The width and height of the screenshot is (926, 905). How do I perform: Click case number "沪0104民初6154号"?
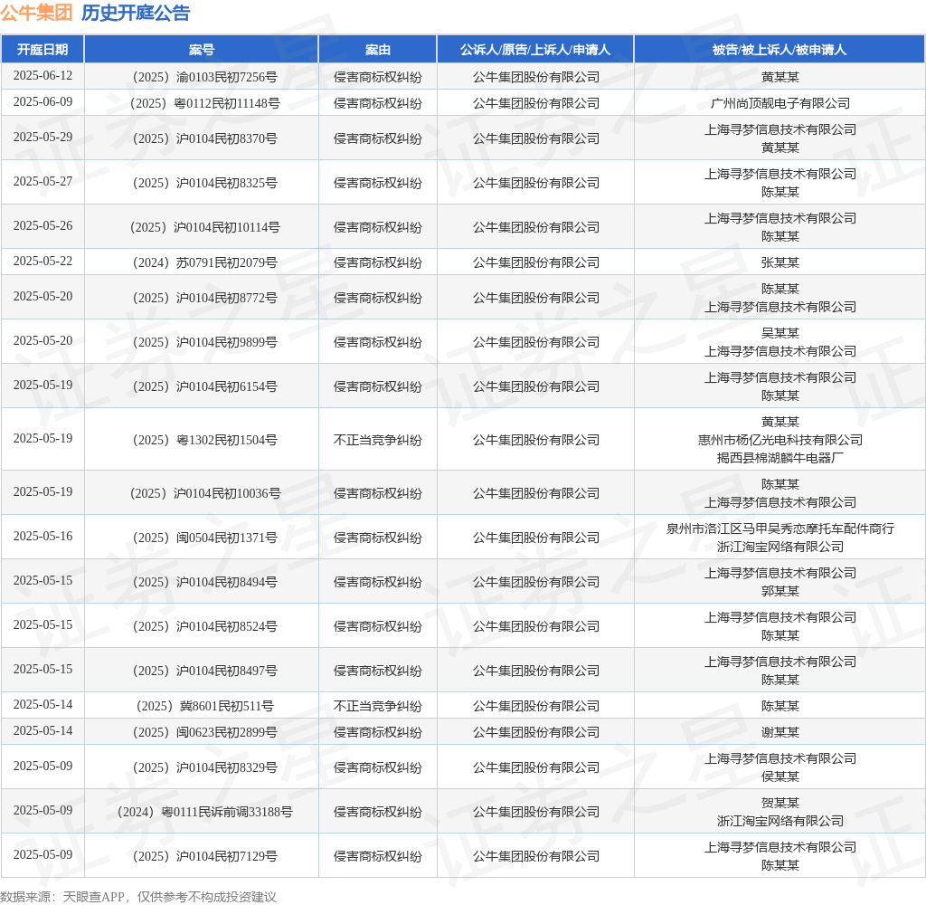tap(227, 386)
